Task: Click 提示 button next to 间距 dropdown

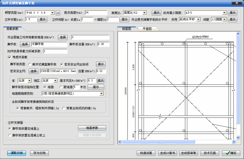Action: click(x=233, y=19)
